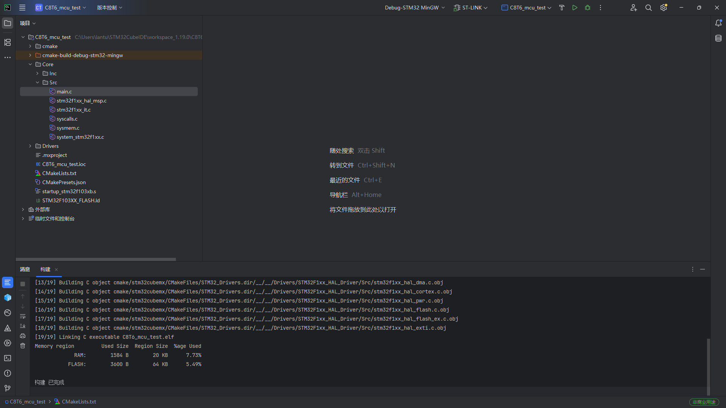
Task: Open the Services tool window
Action: [8, 343]
